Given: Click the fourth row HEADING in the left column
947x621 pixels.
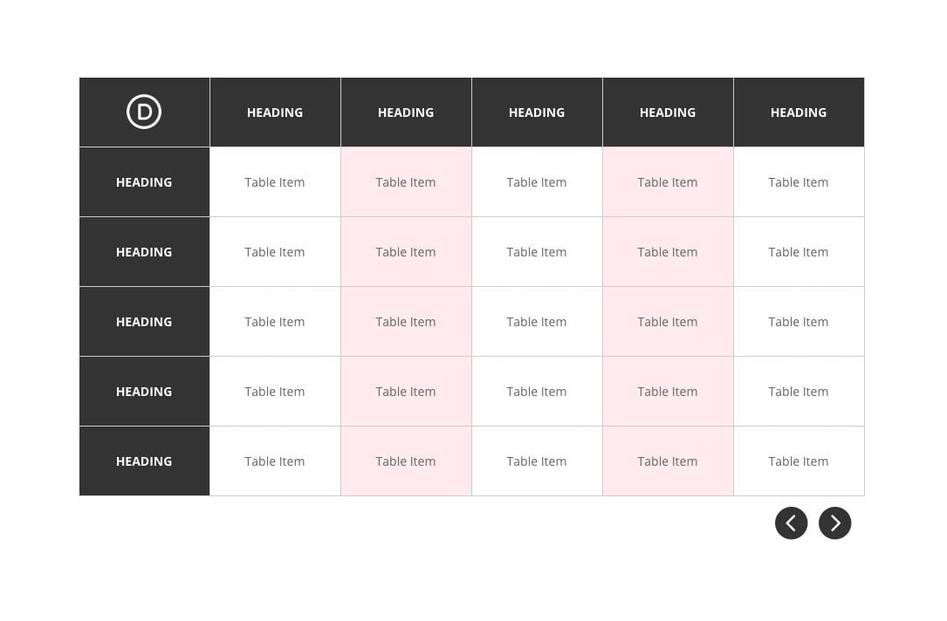Looking at the screenshot, I should (x=144, y=392).
